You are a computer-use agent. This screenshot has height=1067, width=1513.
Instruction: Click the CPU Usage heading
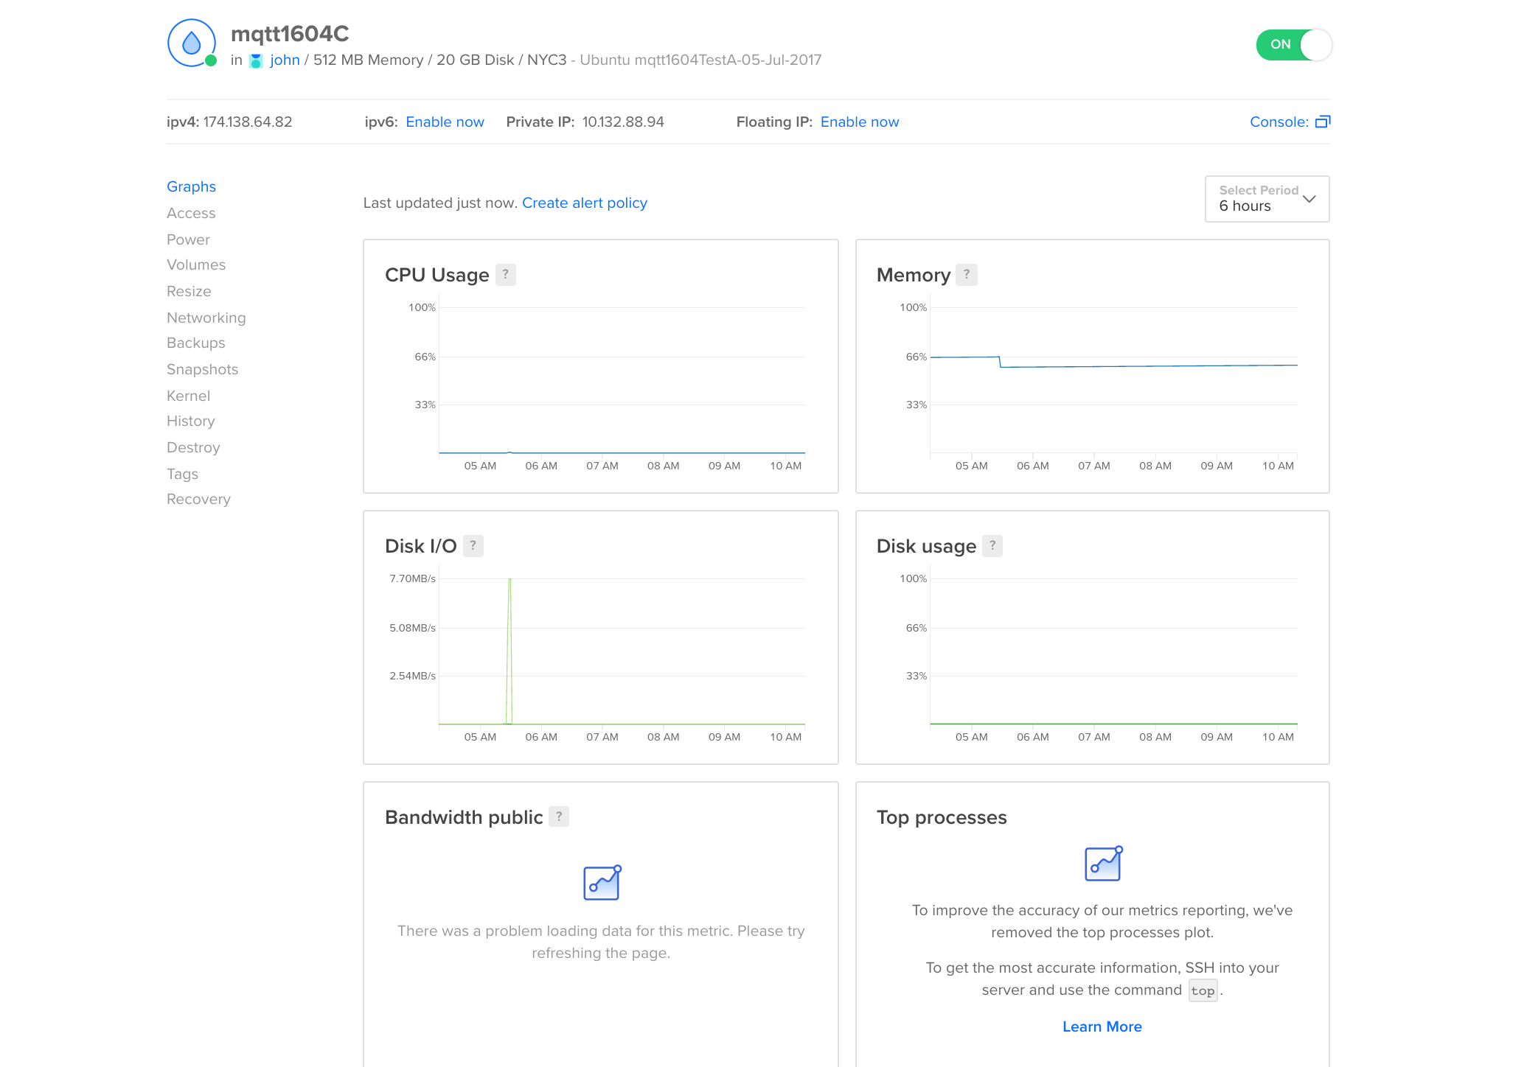coord(437,275)
